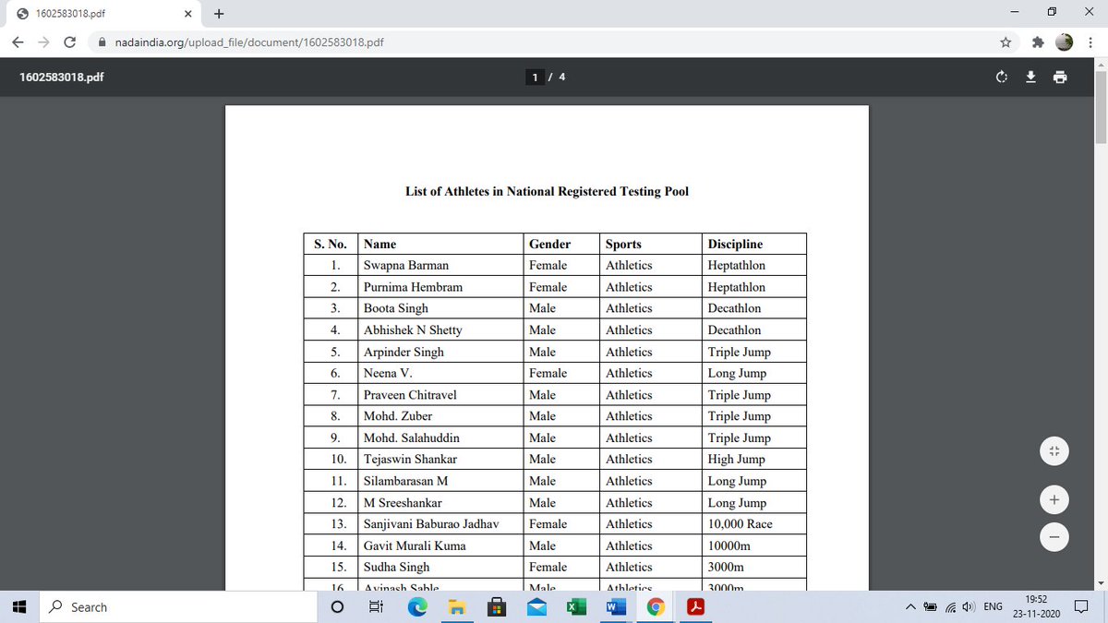Click the name Sanjivani Baburao Jadhav
Screen dimensions: 1108x623
point(431,523)
